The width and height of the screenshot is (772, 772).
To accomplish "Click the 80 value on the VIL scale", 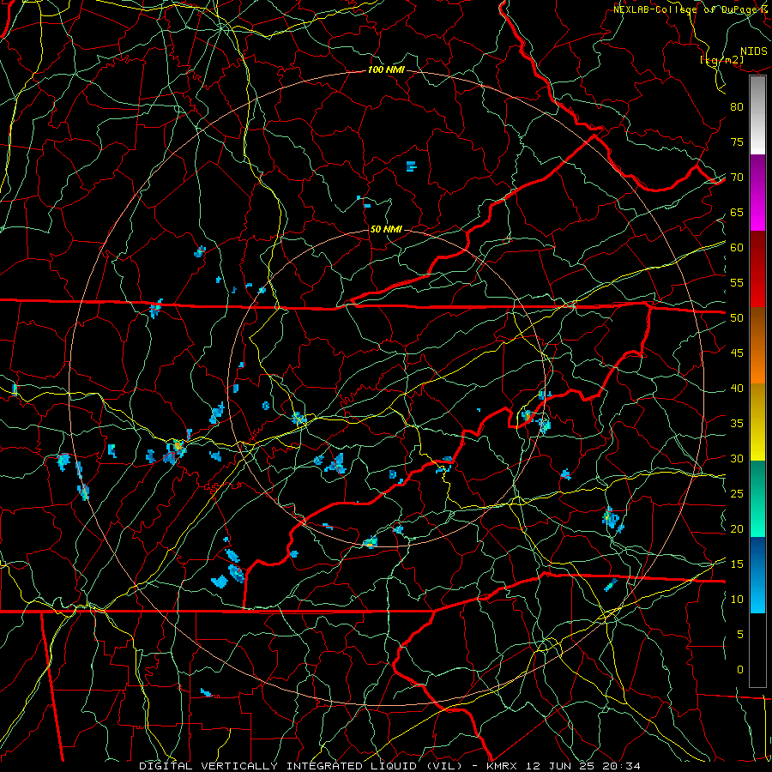I will pos(737,107).
